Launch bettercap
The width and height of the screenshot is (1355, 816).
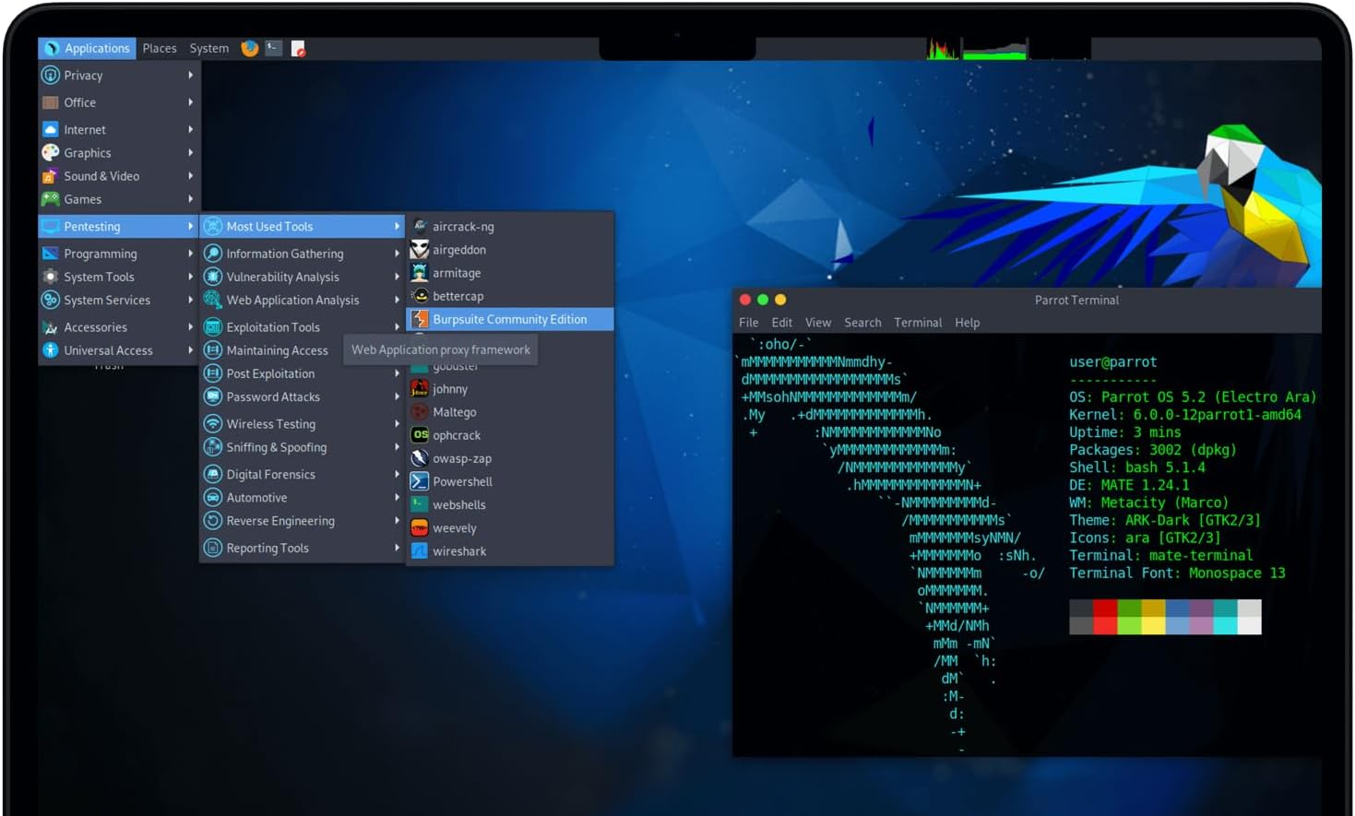[457, 296]
